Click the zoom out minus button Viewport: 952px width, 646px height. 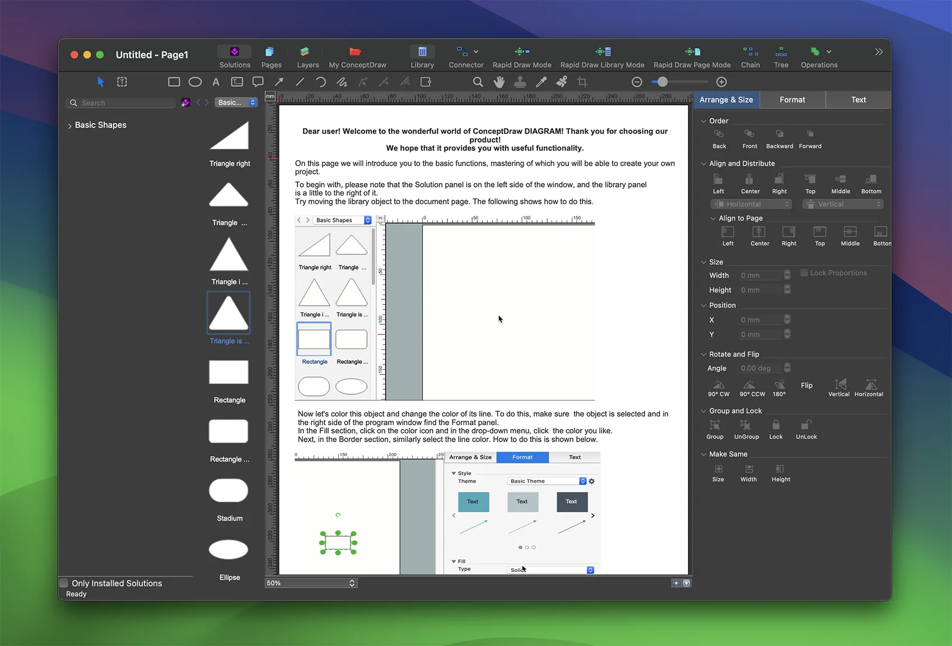click(637, 82)
